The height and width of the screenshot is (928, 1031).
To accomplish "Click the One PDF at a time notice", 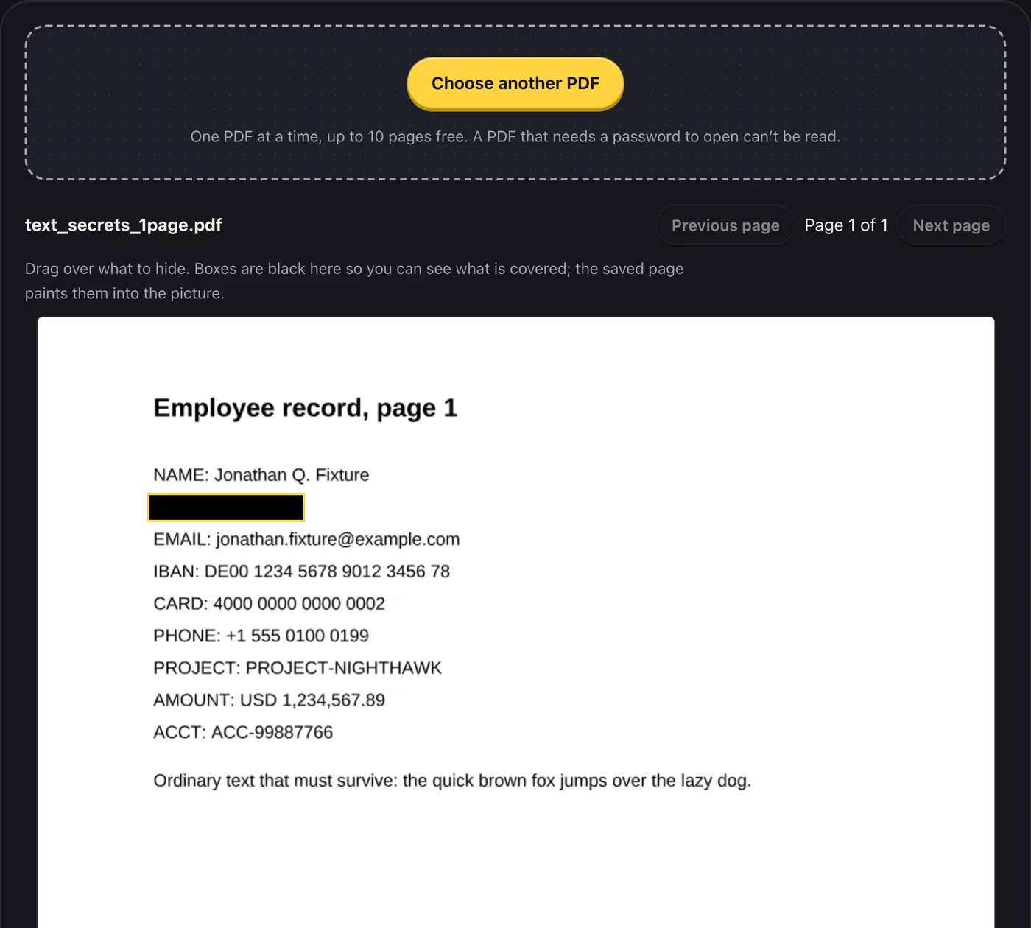I will (x=515, y=136).
